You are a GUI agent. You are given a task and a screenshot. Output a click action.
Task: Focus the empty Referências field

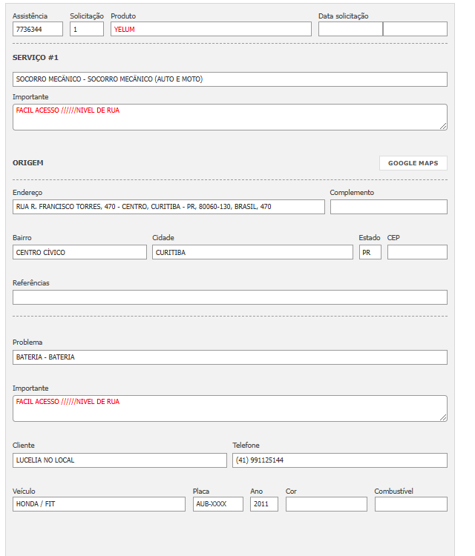pos(230,297)
